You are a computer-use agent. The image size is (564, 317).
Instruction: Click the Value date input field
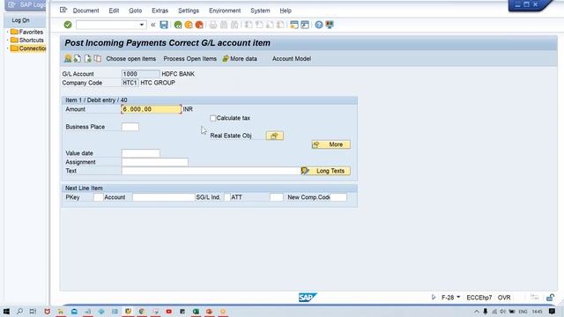[x=141, y=153]
